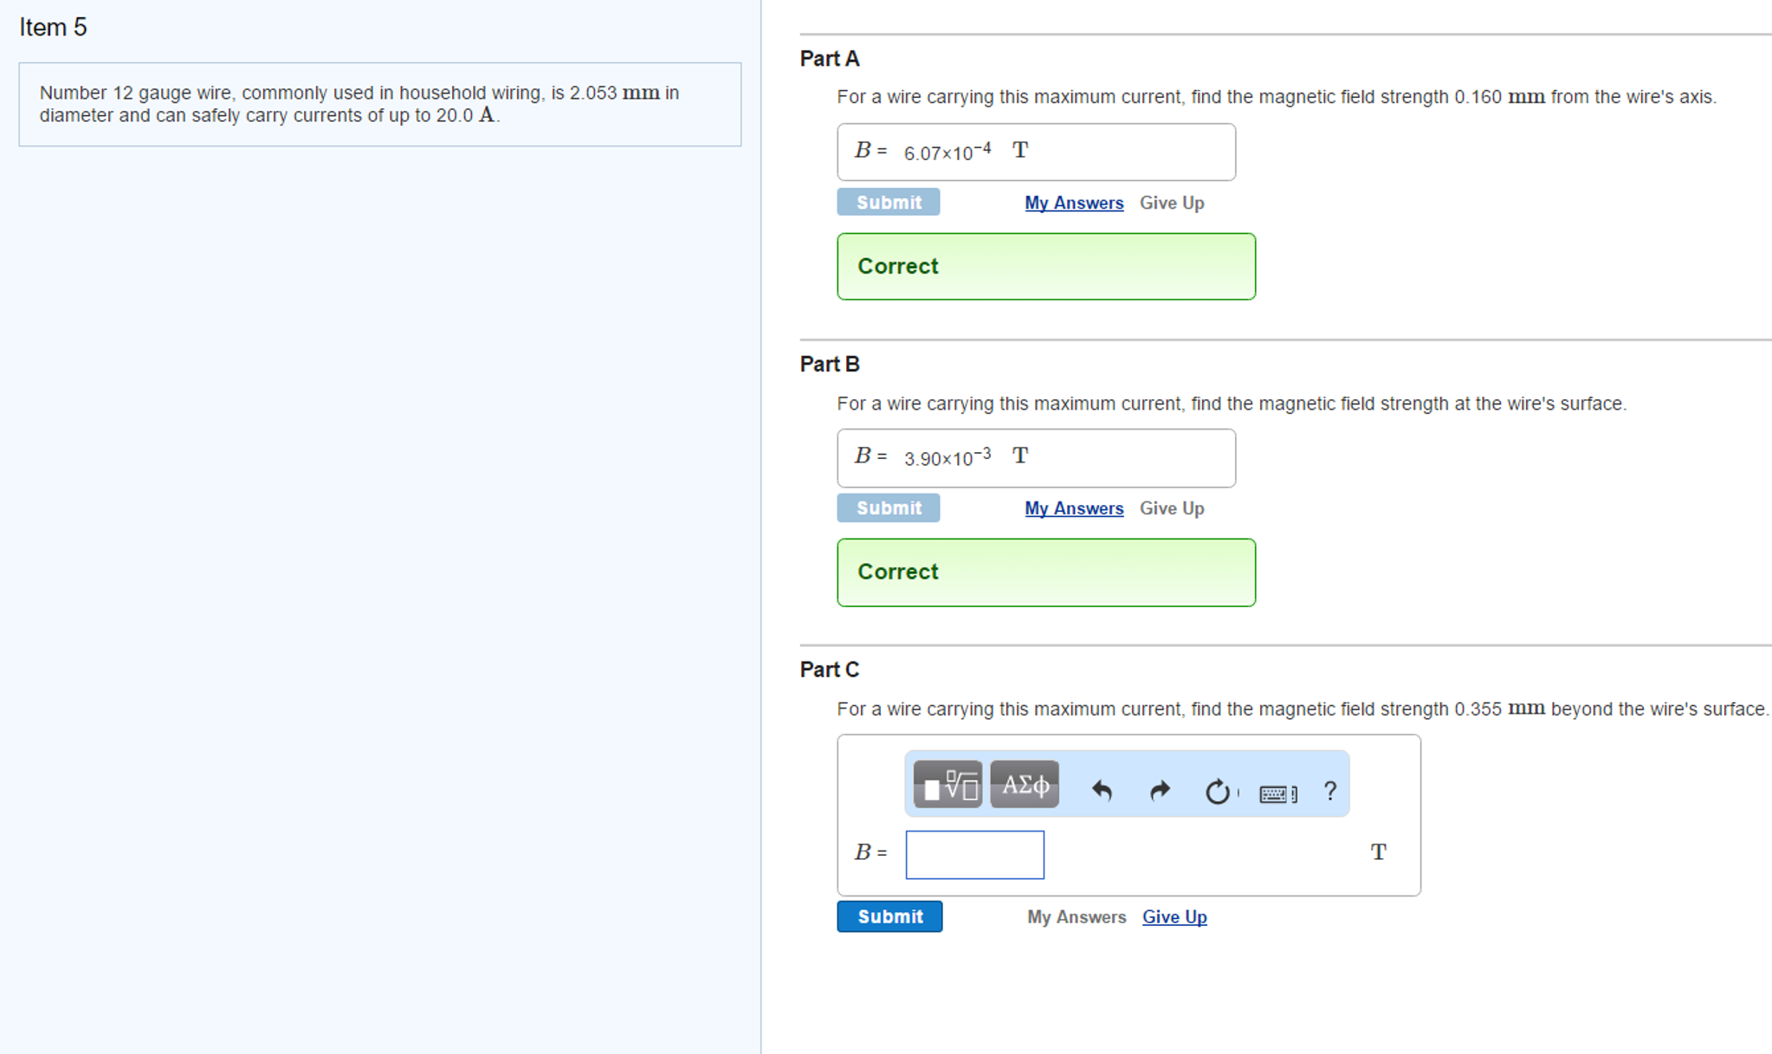Open the math templates (fraction/root) tool
Image resolution: width=1772 pixels, height=1054 pixels.
pyautogui.click(x=947, y=785)
